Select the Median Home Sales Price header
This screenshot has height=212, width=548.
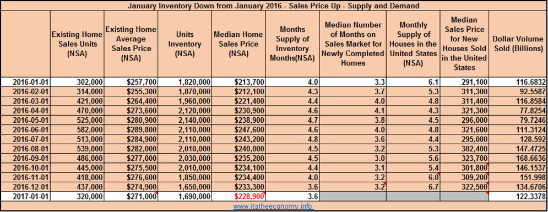coord(238,44)
